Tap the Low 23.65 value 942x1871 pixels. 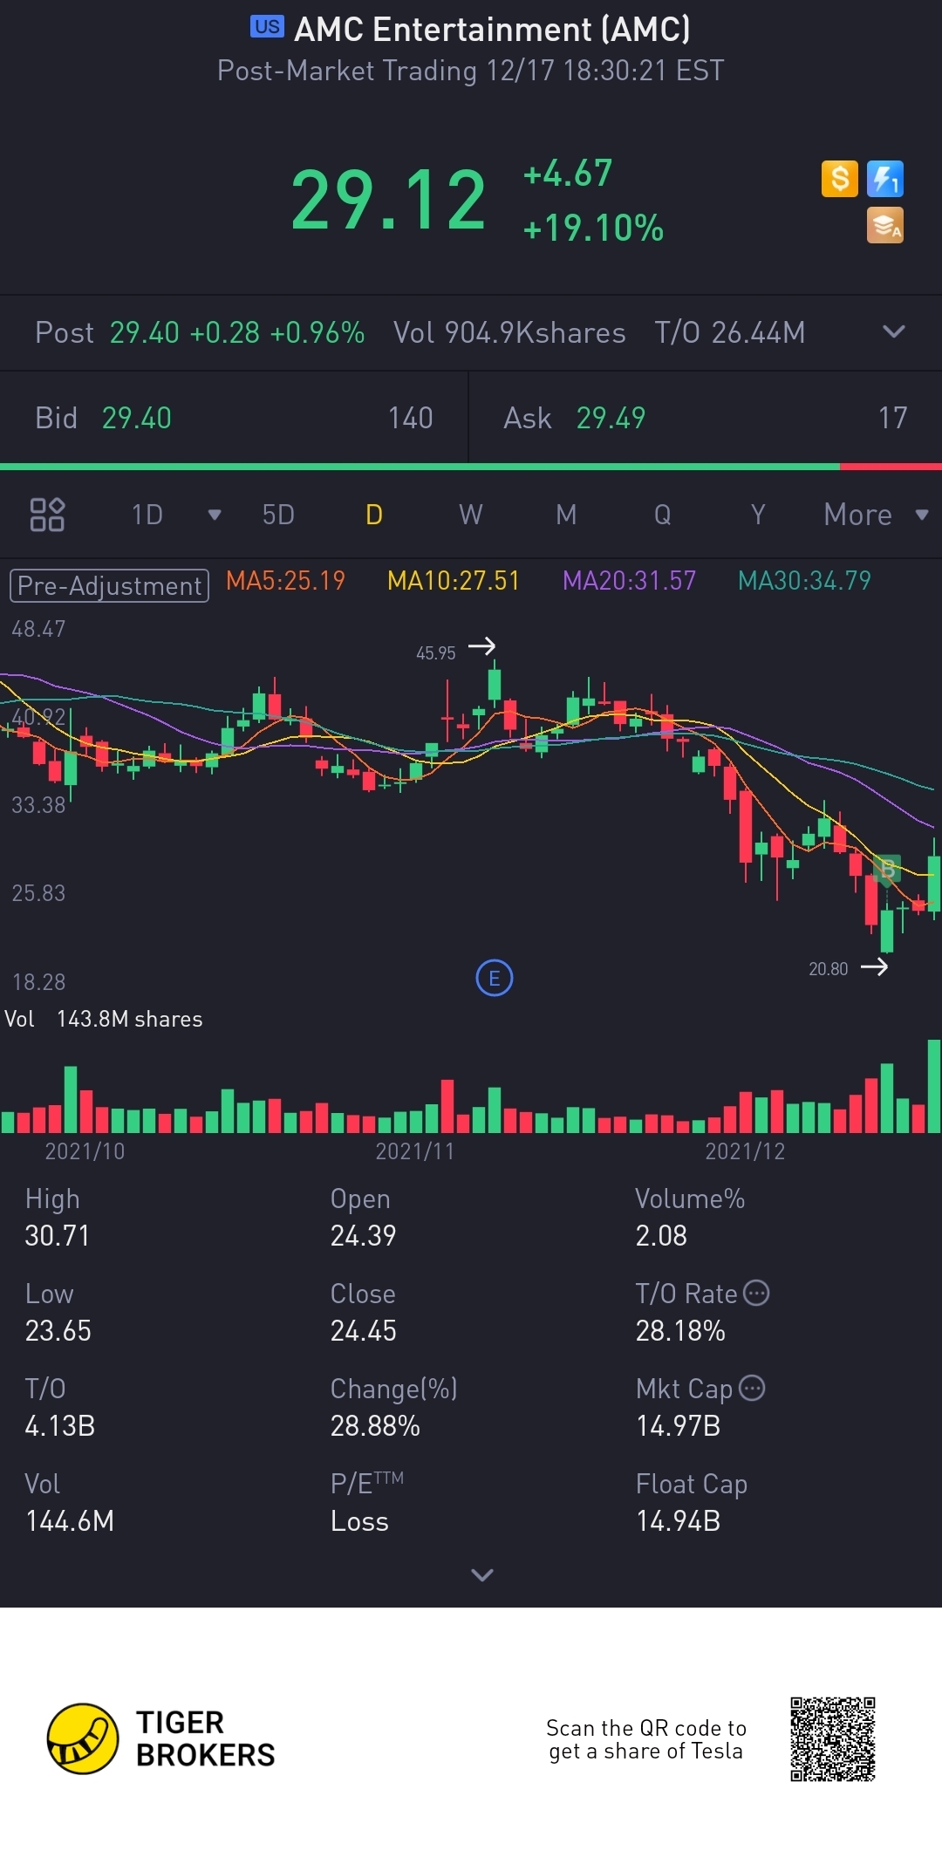pos(58,1330)
